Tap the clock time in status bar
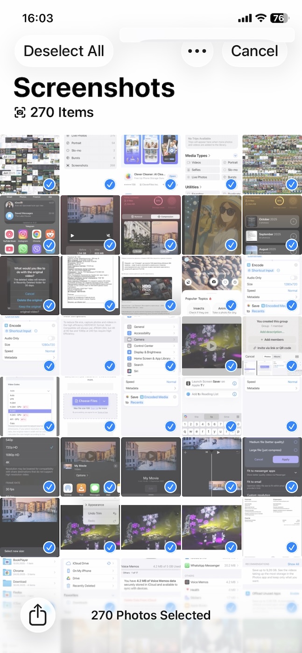This screenshot has width=302, height=653. pos(37,18)
